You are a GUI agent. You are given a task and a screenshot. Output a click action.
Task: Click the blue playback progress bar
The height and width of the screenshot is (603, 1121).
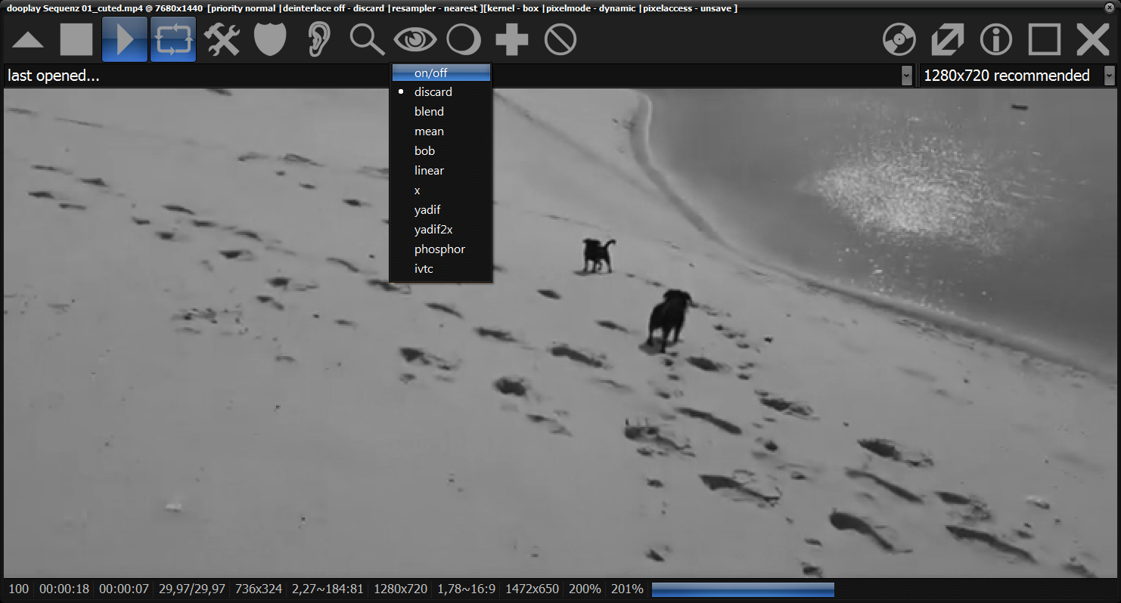(742, 589)
